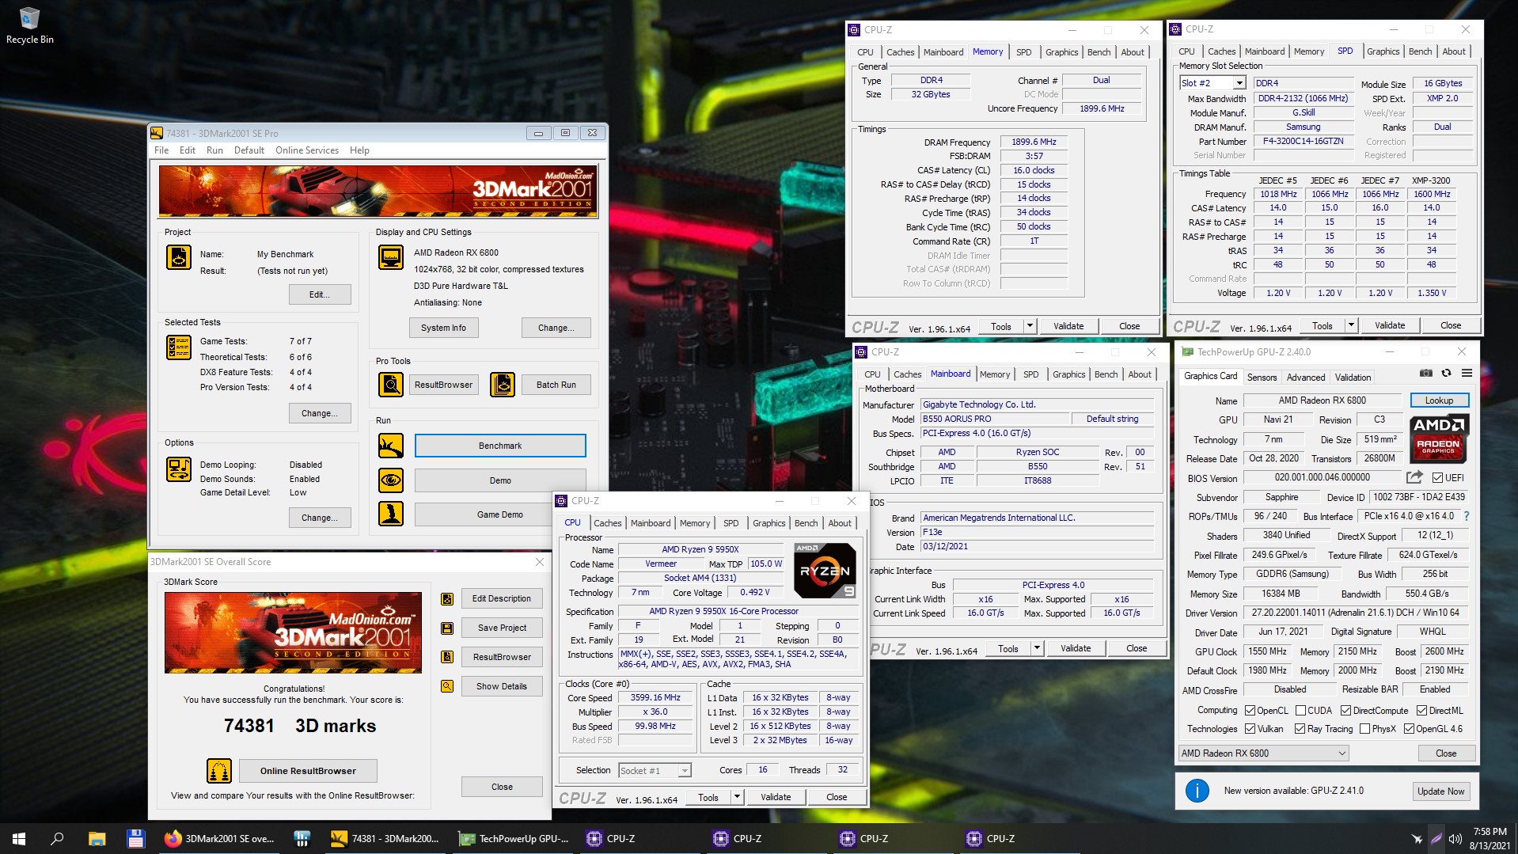Open the Caches tab in CPU-Z CPU window
The width and height of the screenshot is (1518, 854).
tap(607, 523)
